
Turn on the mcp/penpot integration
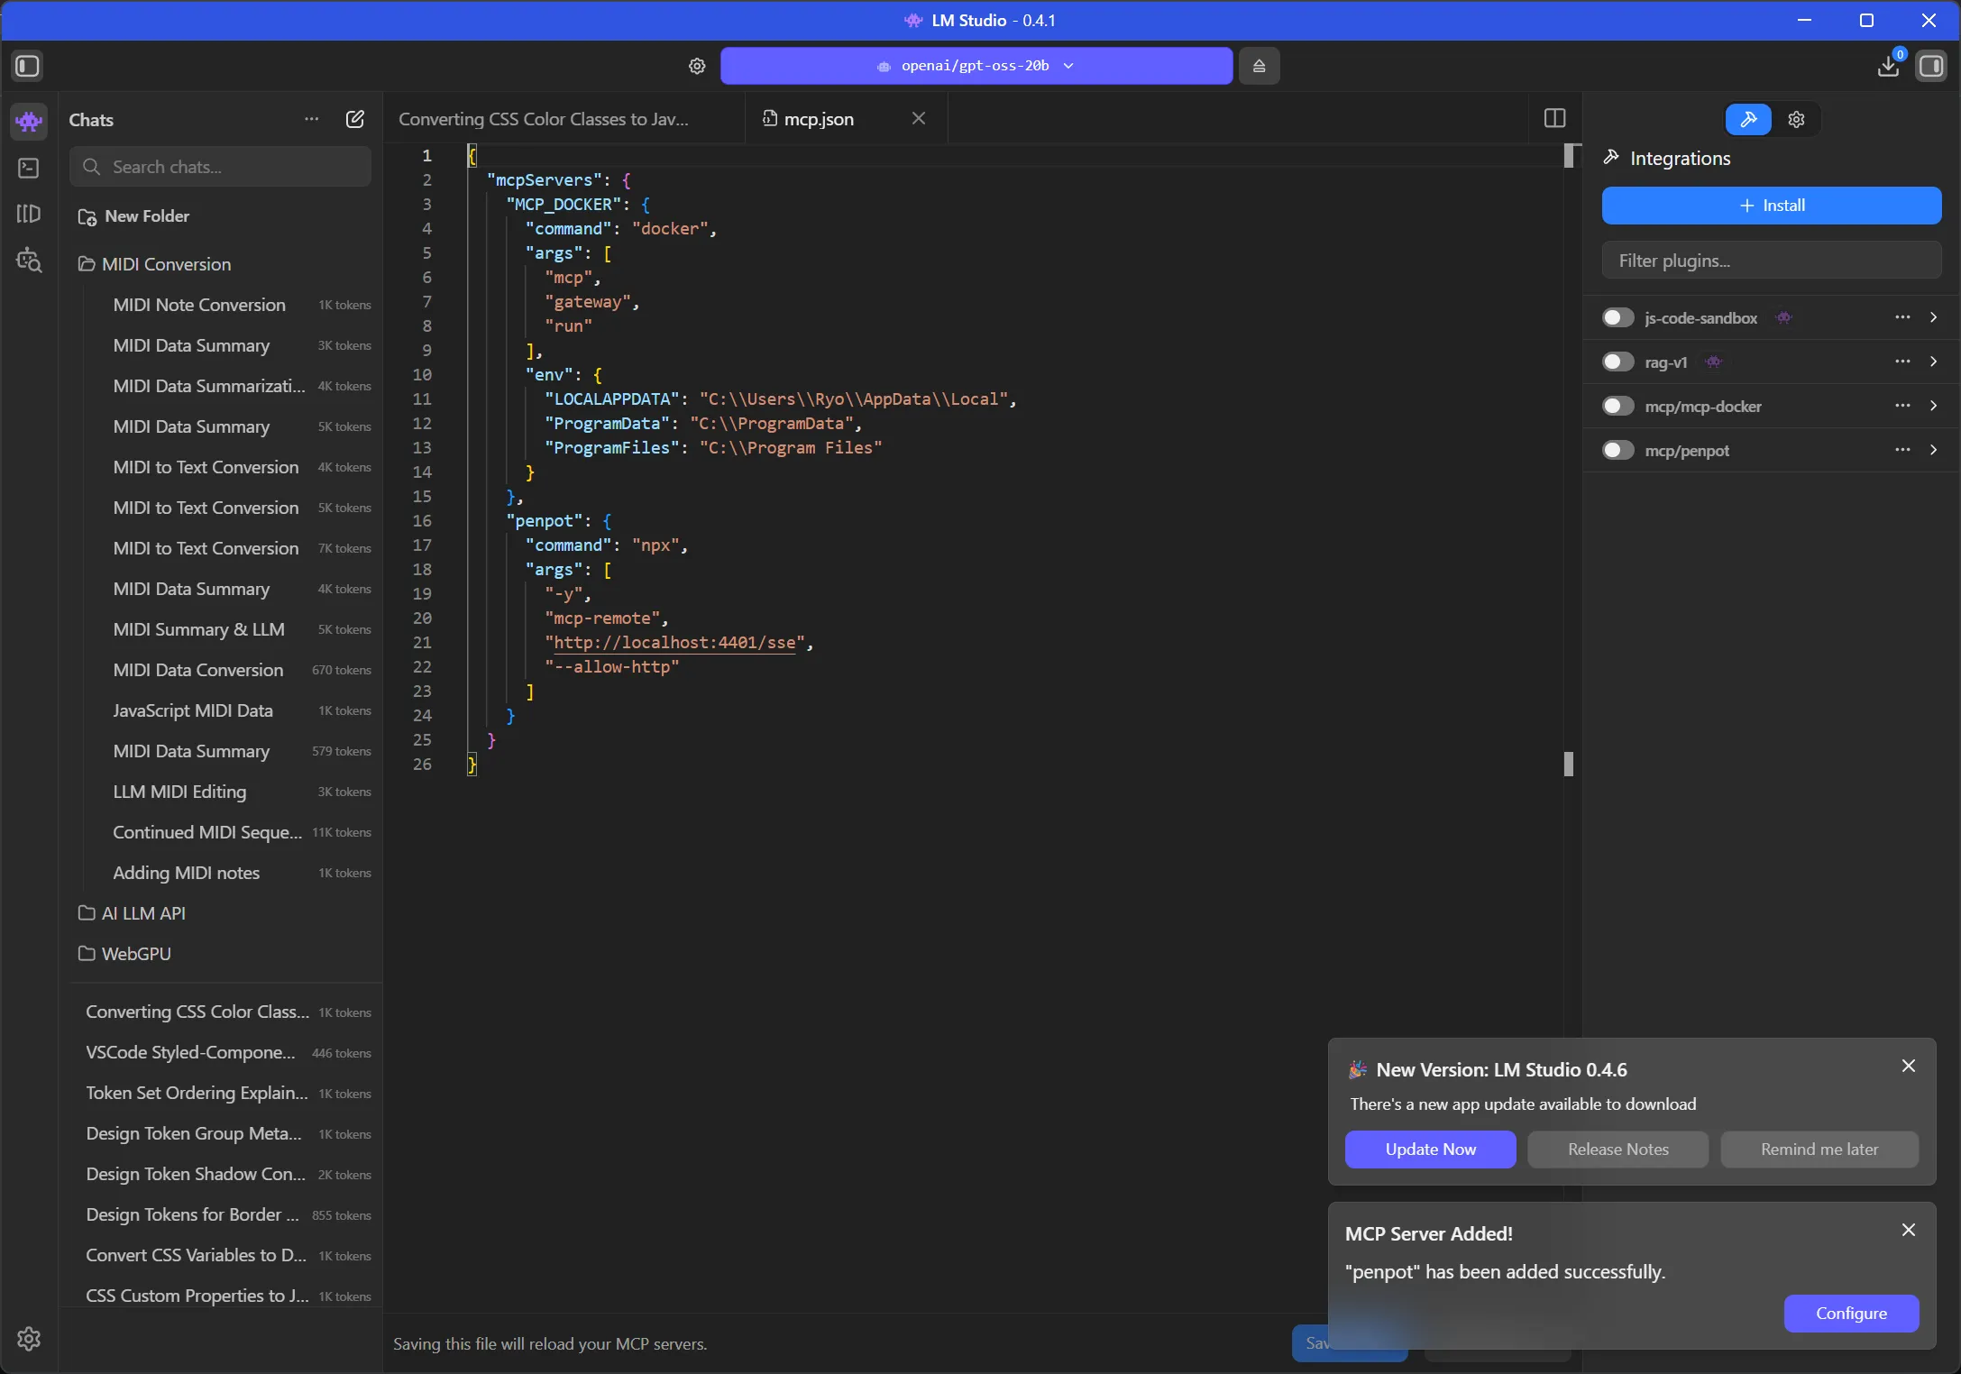pyautogui.click(x=1617, y=450)
